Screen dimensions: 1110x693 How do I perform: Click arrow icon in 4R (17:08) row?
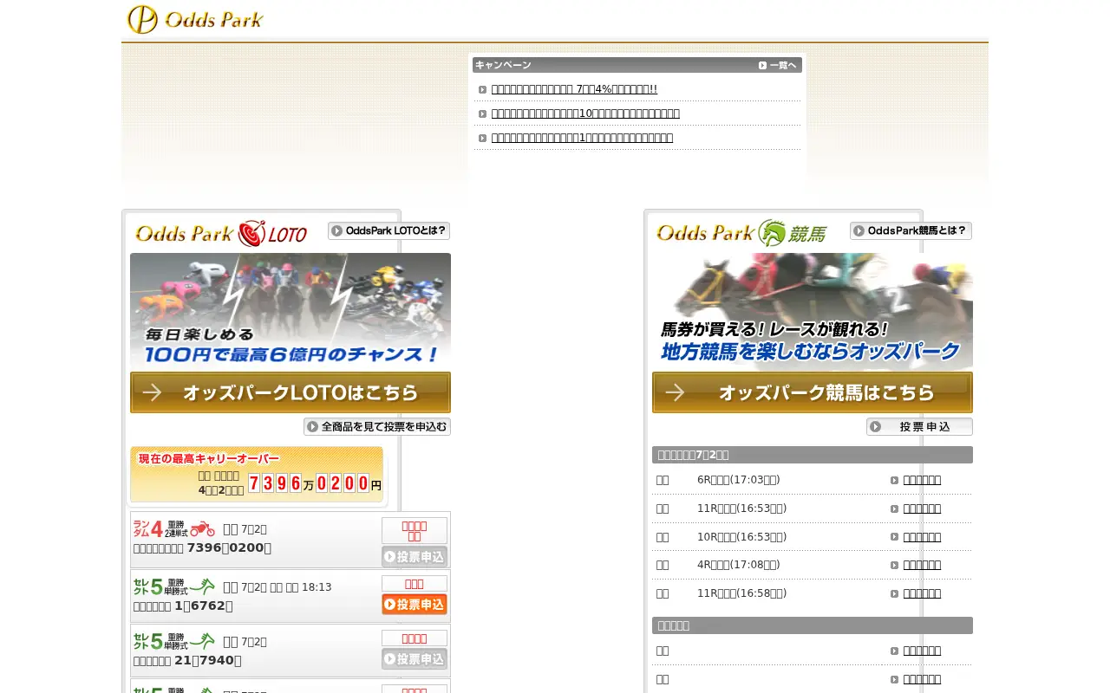[x=895, y=565]
